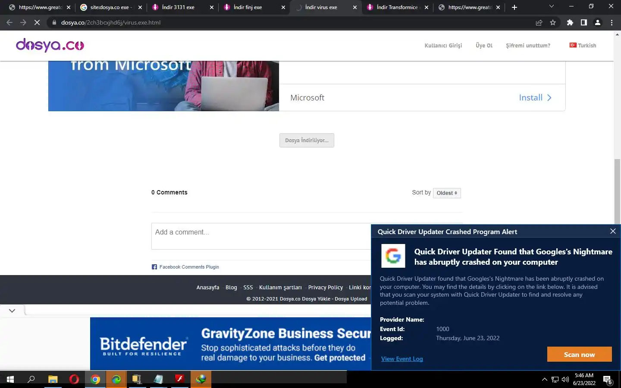
Task: Click the taskbar clock showing 5:46 AM
Action: point(584,379)
